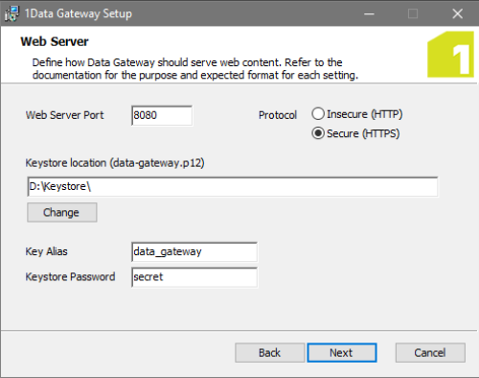Click the green 1Data logo
The width and height of the screenshot is (479, 378).
450,55
